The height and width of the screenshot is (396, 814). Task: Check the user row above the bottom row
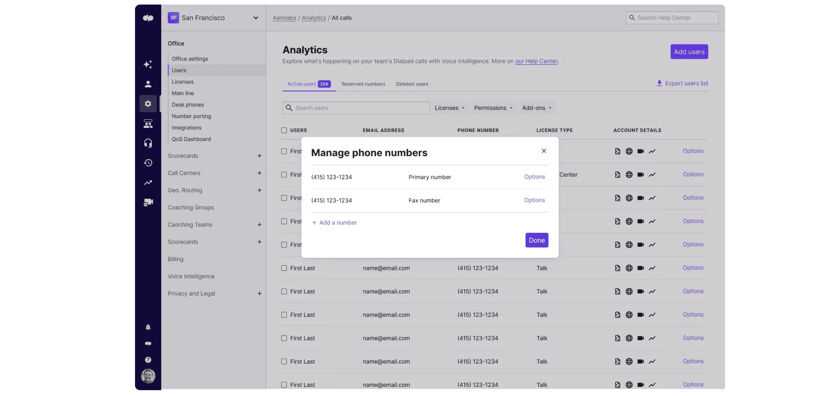(x=284, y=361)
